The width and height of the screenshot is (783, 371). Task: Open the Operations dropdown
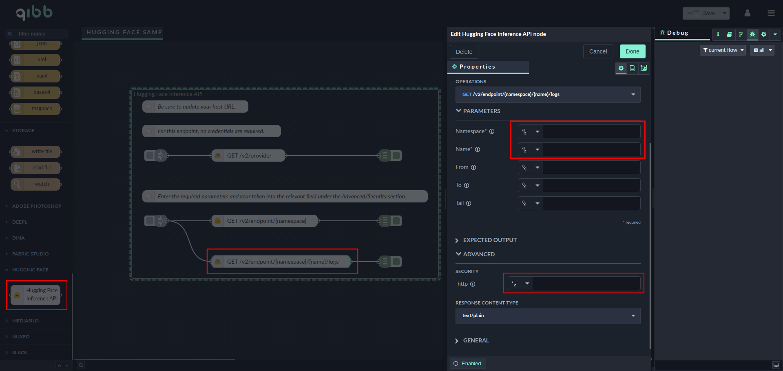[x=548, y=94]
